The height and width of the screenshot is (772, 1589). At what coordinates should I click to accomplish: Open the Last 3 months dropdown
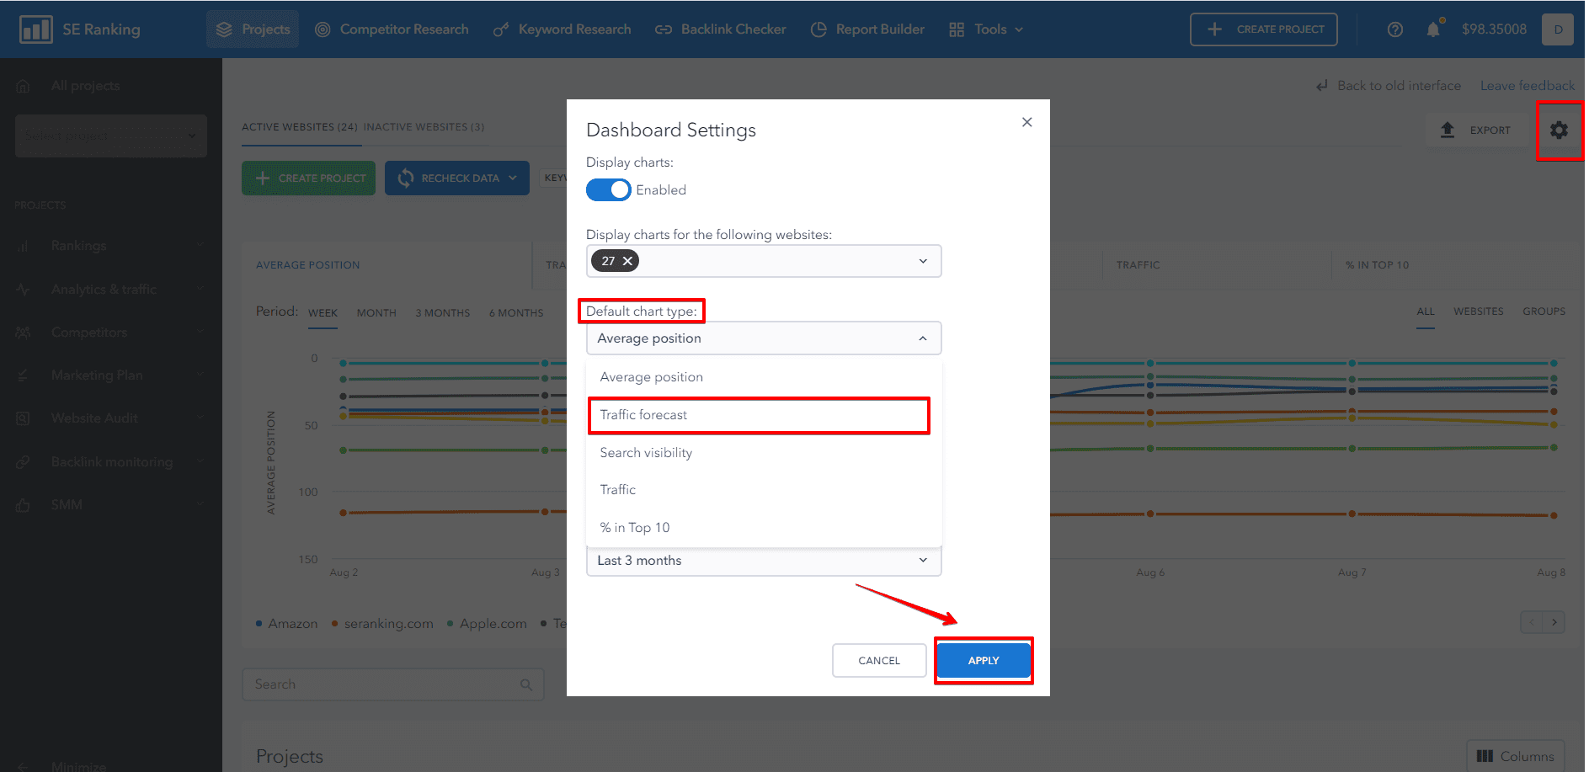pos(764,561)
